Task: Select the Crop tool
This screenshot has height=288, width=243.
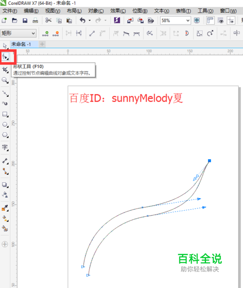Action: click(5, 69)
